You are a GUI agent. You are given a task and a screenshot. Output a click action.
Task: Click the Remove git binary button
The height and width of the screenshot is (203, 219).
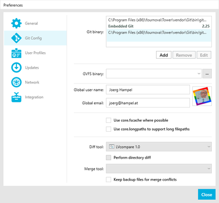(184, 55)
